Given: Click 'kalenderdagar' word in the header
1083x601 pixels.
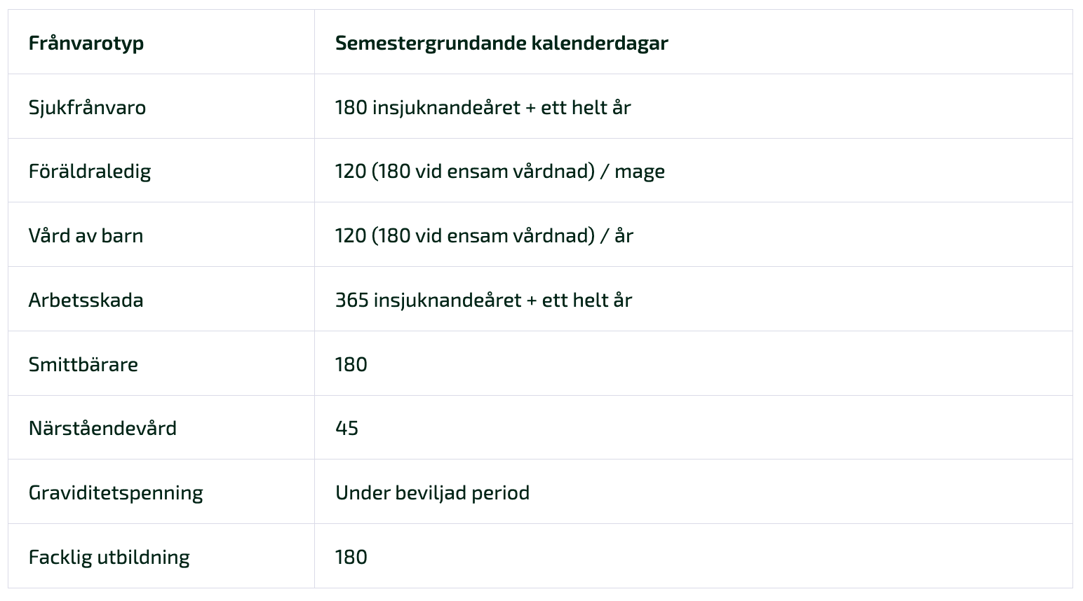Looking at the screenshot, I should click(600, 43).
